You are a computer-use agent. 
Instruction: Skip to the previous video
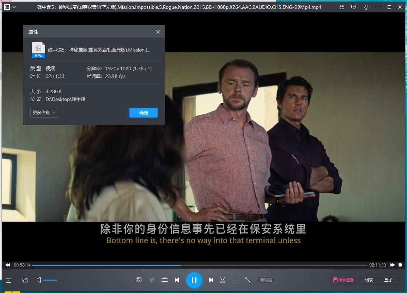coord(177,280)
